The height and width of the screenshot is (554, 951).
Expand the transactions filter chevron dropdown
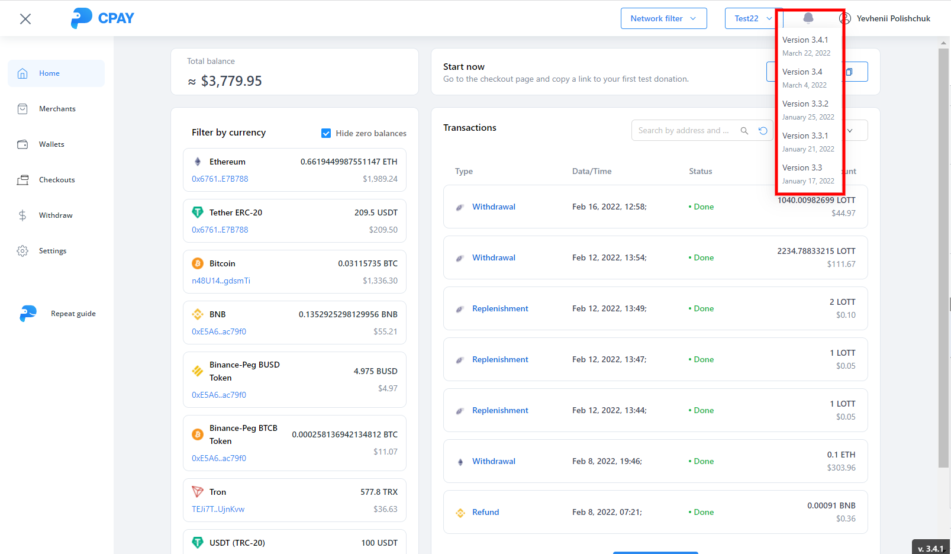(x=850, y=131)
